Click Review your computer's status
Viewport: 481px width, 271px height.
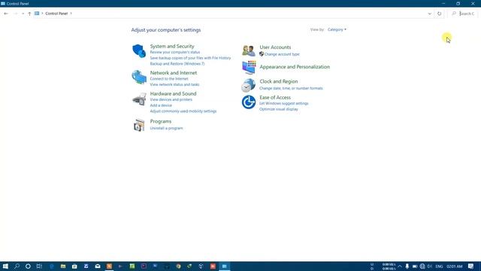pyautogui.click(x=175, y=52)
